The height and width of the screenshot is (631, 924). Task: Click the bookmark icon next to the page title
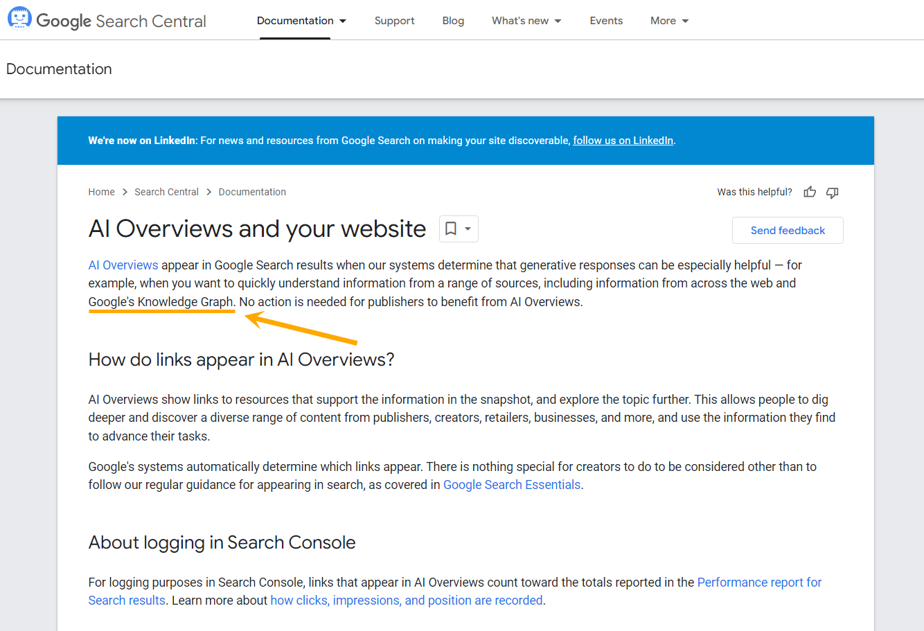452,229
